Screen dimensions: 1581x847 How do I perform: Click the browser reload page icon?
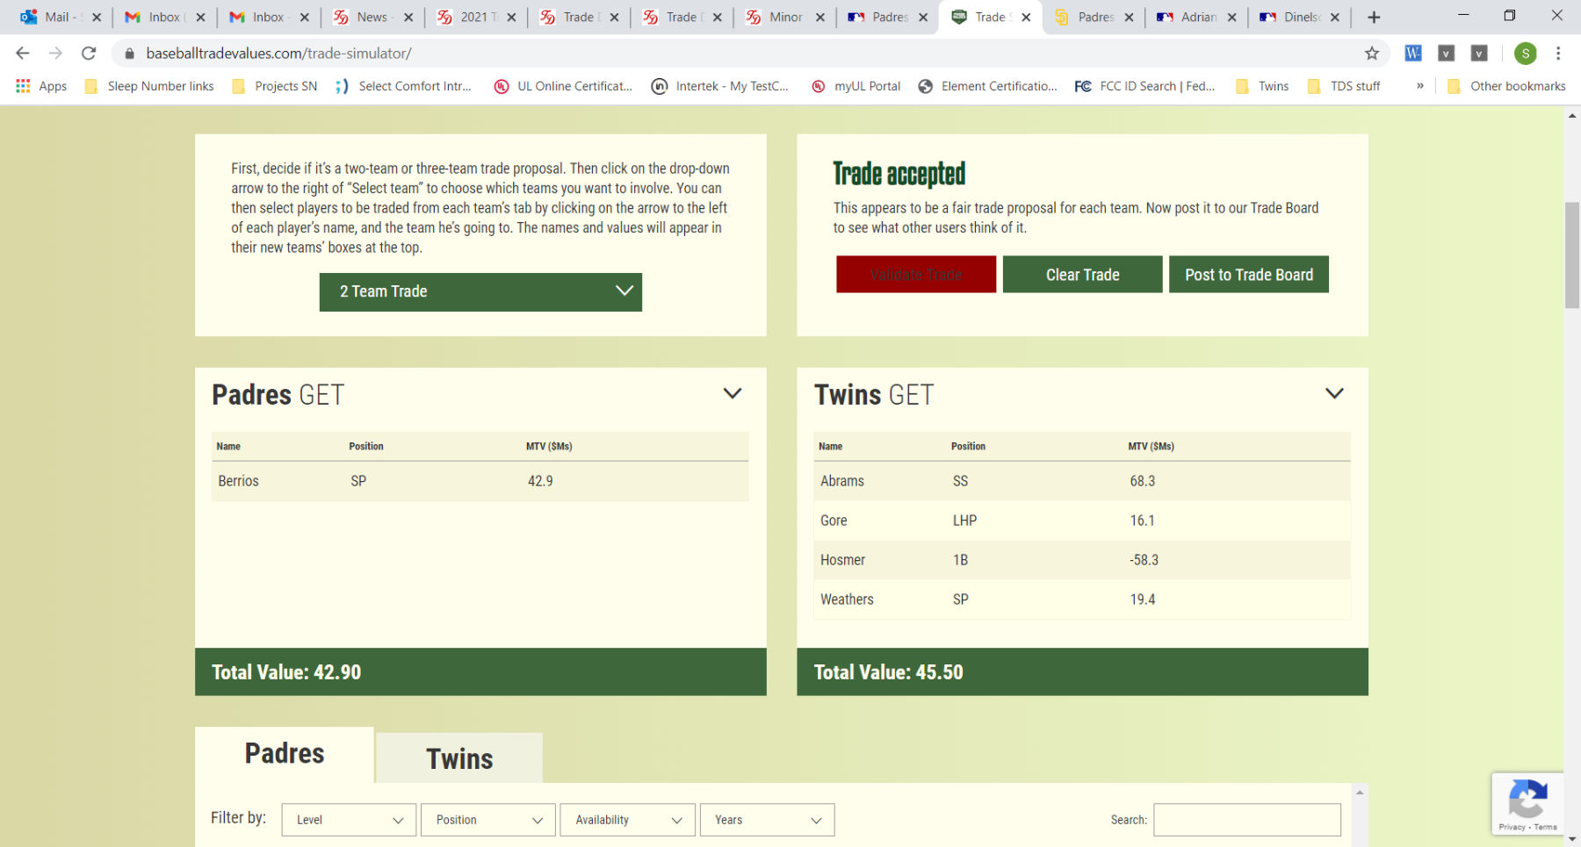[x=89, y=54]
